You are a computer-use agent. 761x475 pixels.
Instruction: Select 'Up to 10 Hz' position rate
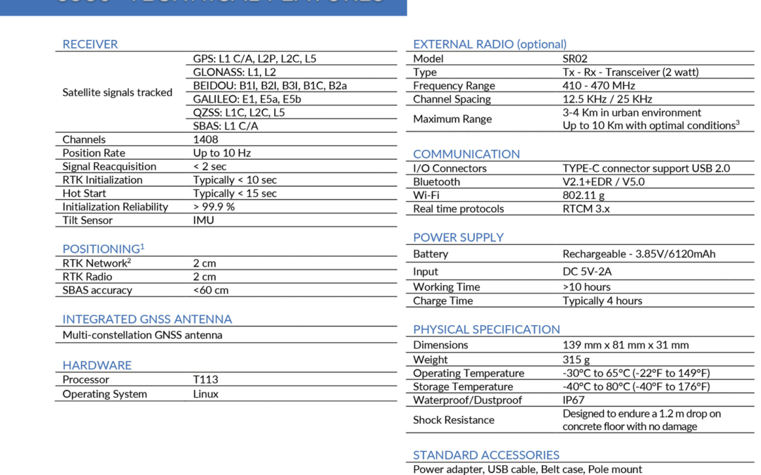222,153
